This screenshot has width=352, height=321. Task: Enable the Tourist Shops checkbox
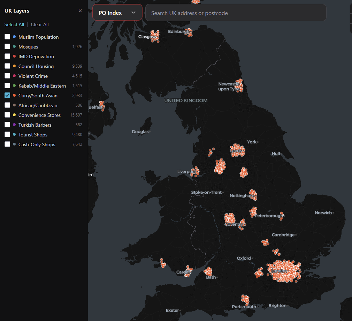coord(7,134)
